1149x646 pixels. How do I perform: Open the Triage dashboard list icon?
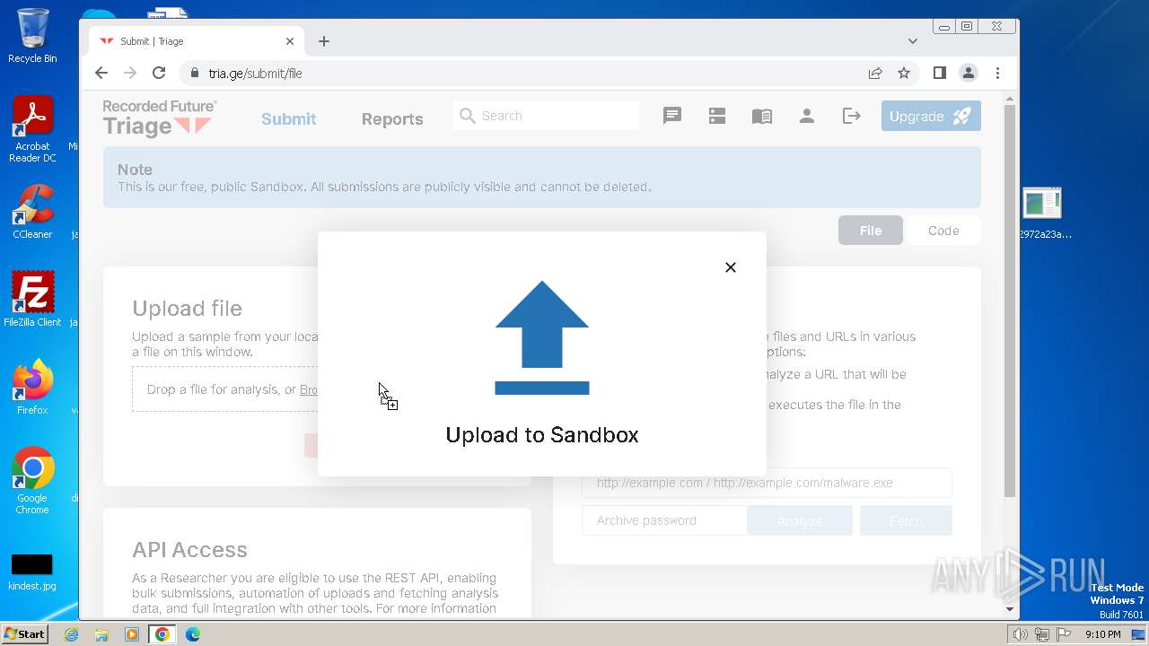pyautogui.click(x=717, y=116)
